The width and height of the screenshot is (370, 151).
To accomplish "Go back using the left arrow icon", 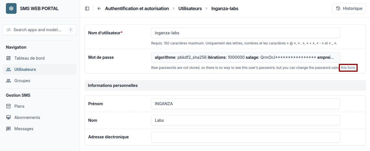I will tap(99, 8).
